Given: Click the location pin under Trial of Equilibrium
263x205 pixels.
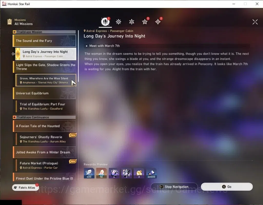Looking at the screenshot, I should point(21,109).
